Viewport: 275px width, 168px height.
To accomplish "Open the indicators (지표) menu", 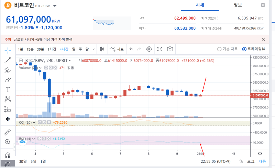I will (117, 49).
